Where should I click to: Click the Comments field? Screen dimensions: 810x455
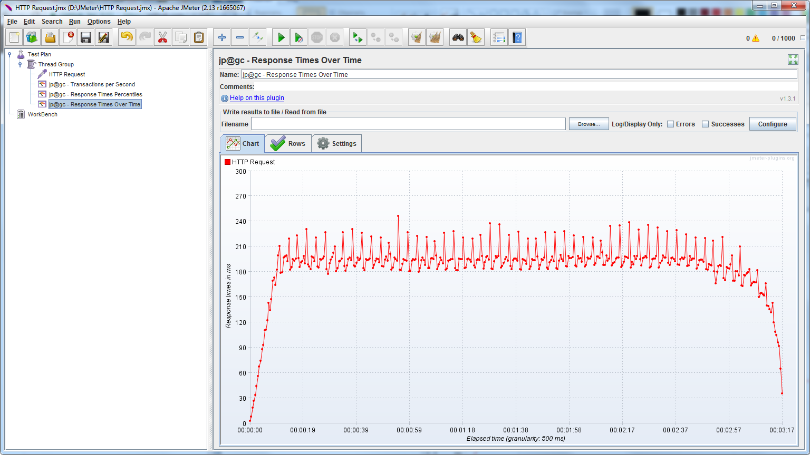[526, 86]
